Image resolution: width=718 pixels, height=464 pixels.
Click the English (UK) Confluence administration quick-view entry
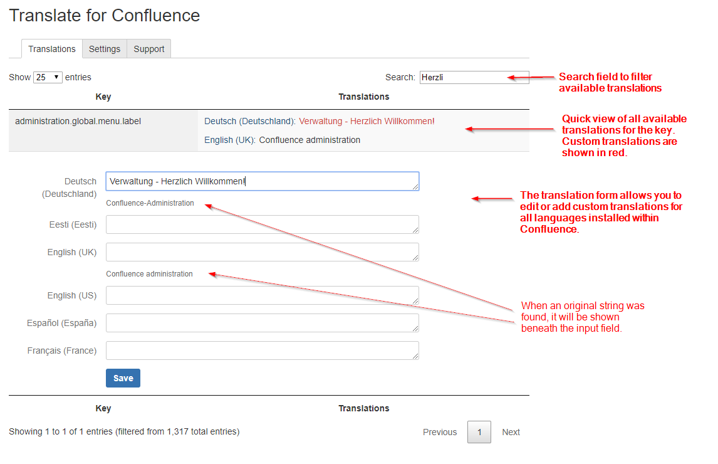point(282,140)
